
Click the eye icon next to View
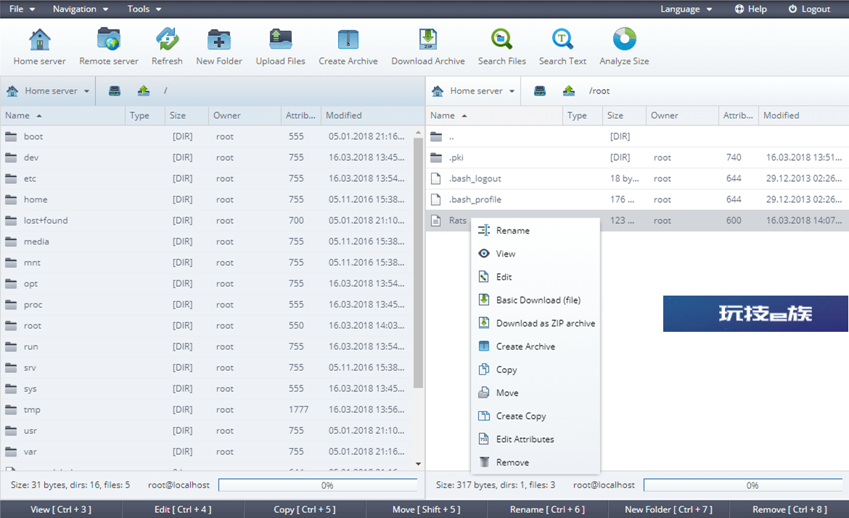coord(484,254)
